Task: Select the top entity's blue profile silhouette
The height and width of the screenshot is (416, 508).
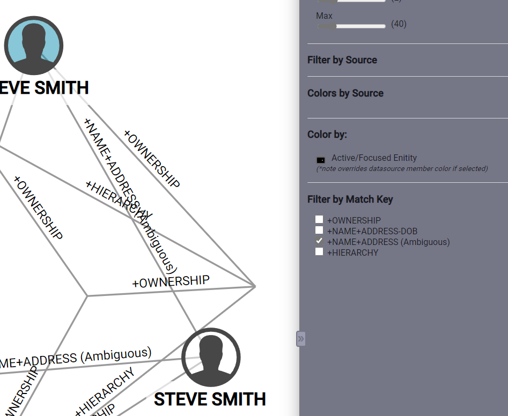Action: coord(33,46)
